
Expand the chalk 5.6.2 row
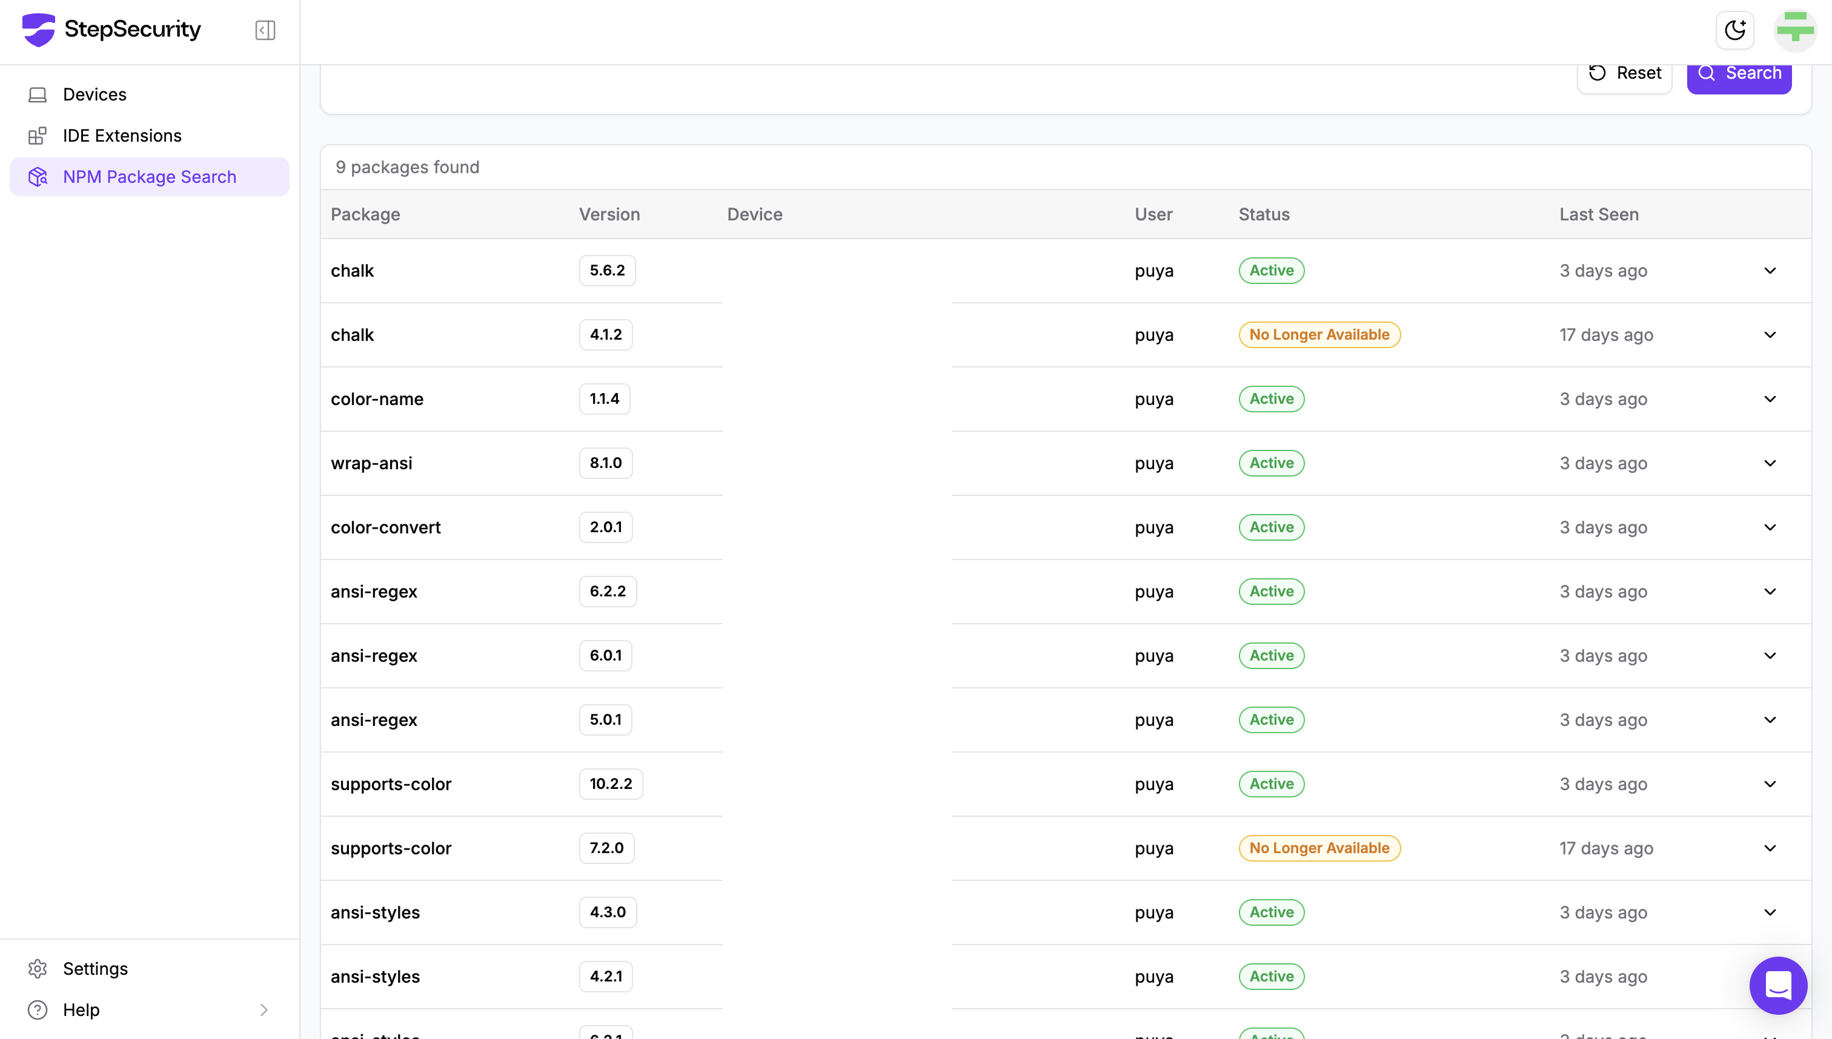click(x=1770, y=271)
